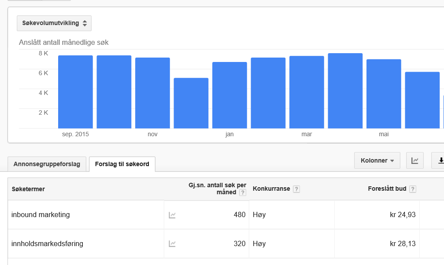This screenshot has height=265, width=444.
Task: Open the Søkevolumutvikling chart type dropdown
Action: 54,23
